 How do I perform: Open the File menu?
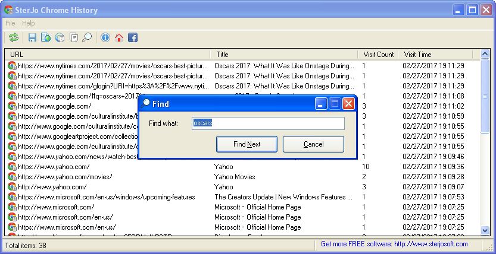coord(10,23)
